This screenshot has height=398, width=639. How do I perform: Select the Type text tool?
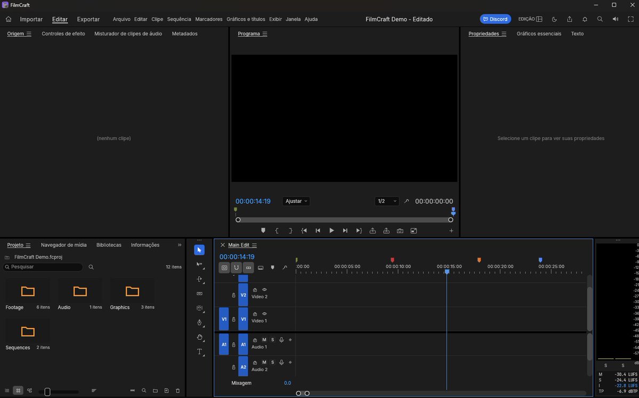point(199,352)
